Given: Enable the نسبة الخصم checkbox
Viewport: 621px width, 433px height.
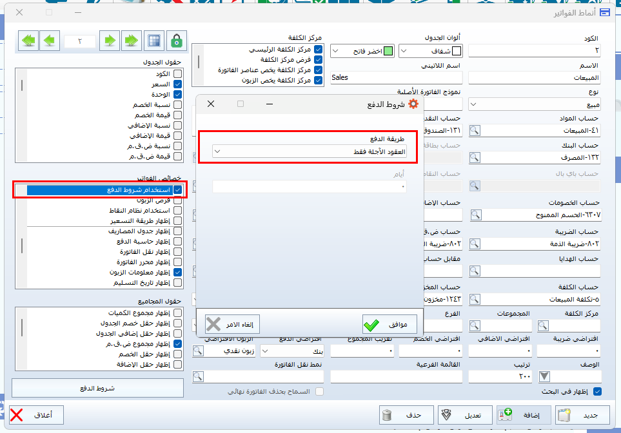Looking at the screenshot, I should click(x=178, y=104).
